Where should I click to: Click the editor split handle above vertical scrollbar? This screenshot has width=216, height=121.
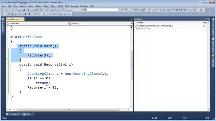(x=131, y=27)
